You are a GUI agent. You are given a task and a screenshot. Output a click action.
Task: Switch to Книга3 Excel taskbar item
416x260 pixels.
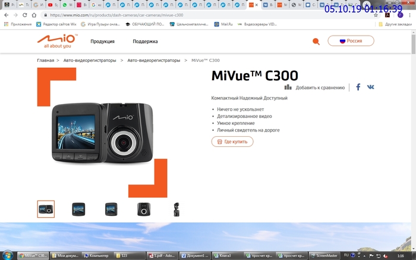pyautogui.click(x=227, y=256)
